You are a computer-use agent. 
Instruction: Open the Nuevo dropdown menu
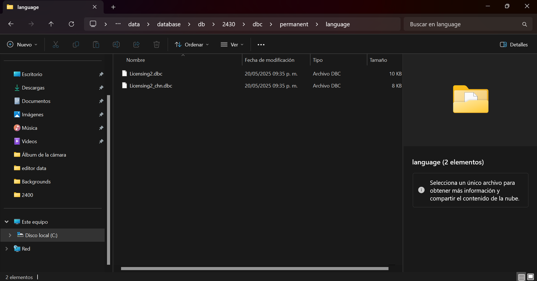[22, 44]
